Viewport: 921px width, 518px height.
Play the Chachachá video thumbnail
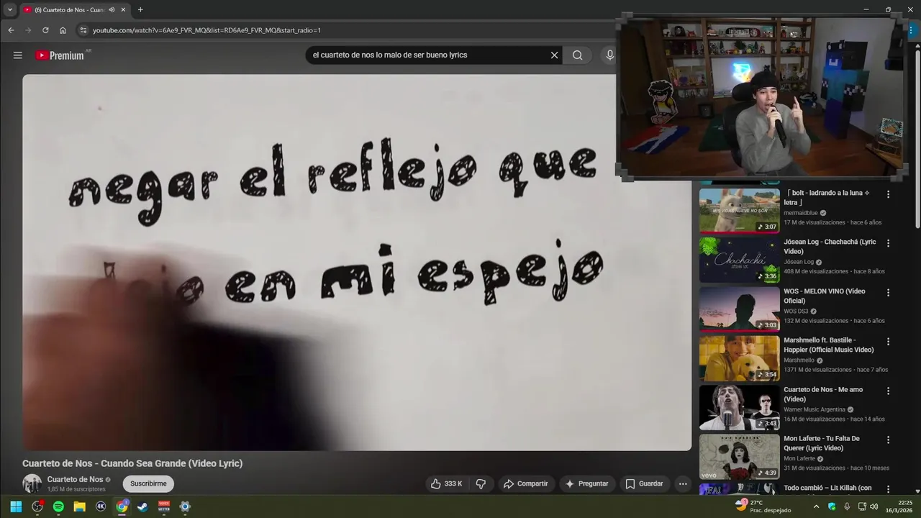739,260
